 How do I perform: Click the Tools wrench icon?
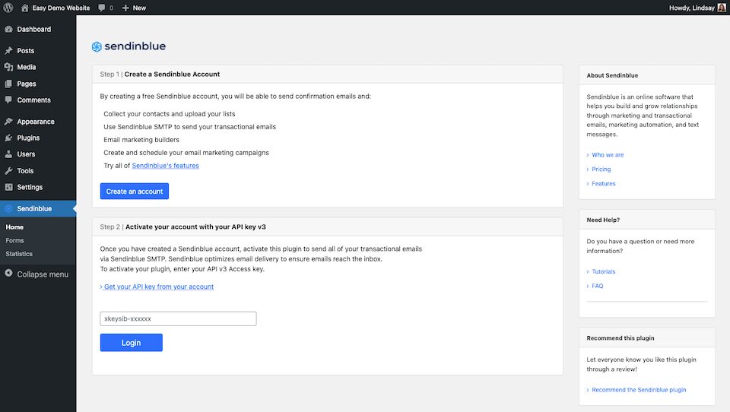tap(8, 171)
